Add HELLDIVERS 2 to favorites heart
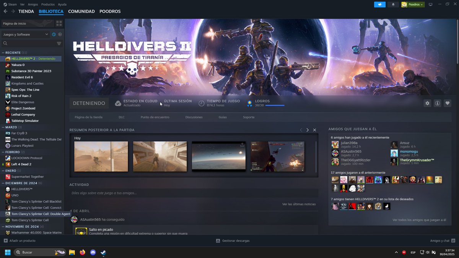Viewport: 459px width, 258px height. [447, 103]
